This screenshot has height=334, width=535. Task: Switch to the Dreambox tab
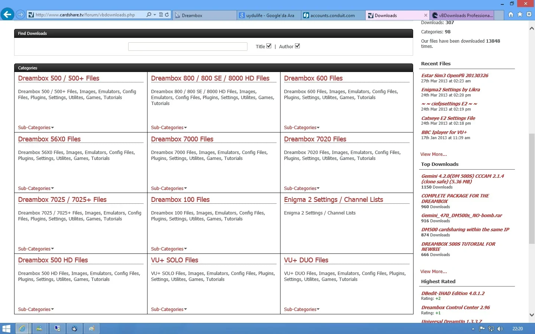(x=204, y=15)
